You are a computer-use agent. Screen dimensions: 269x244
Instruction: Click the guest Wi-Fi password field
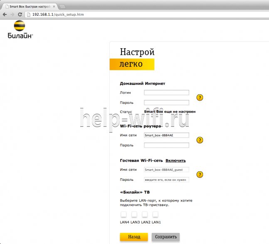(x=166, y=180)
